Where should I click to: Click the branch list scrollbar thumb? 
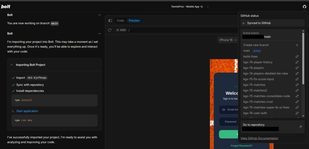pyautogui.click(x=303, y=58)
